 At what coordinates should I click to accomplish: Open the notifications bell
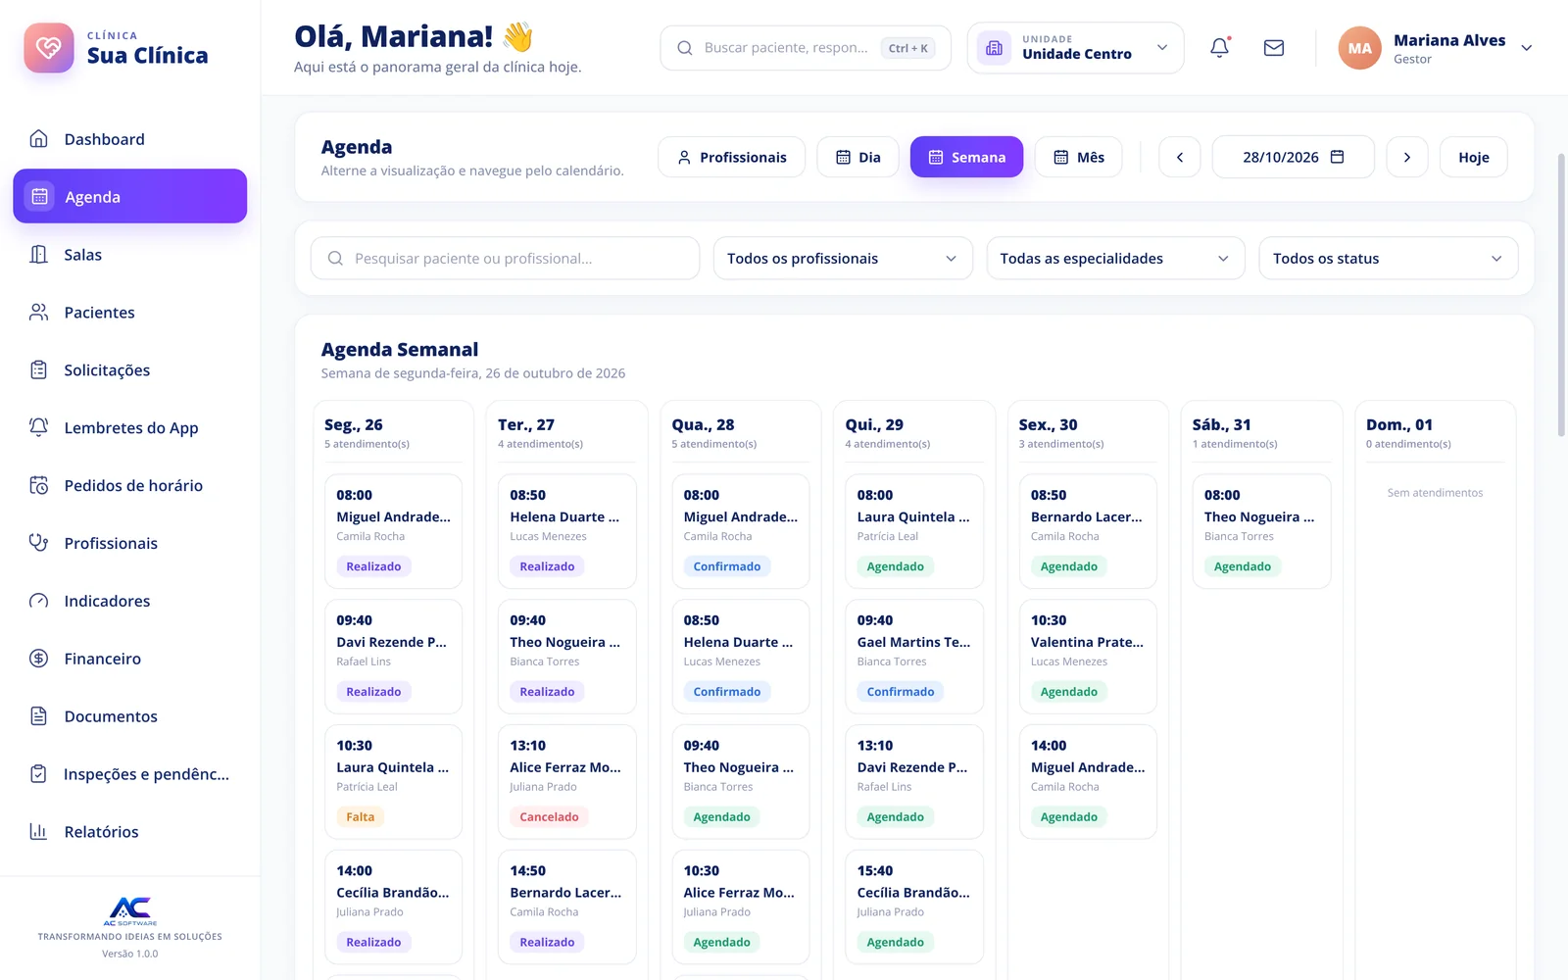click(1219, 47)
